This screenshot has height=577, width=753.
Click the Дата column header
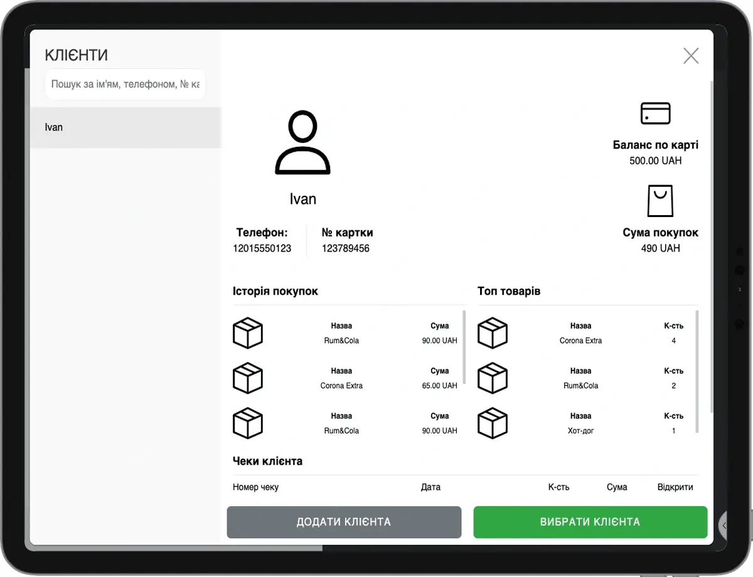pos(430,487)
